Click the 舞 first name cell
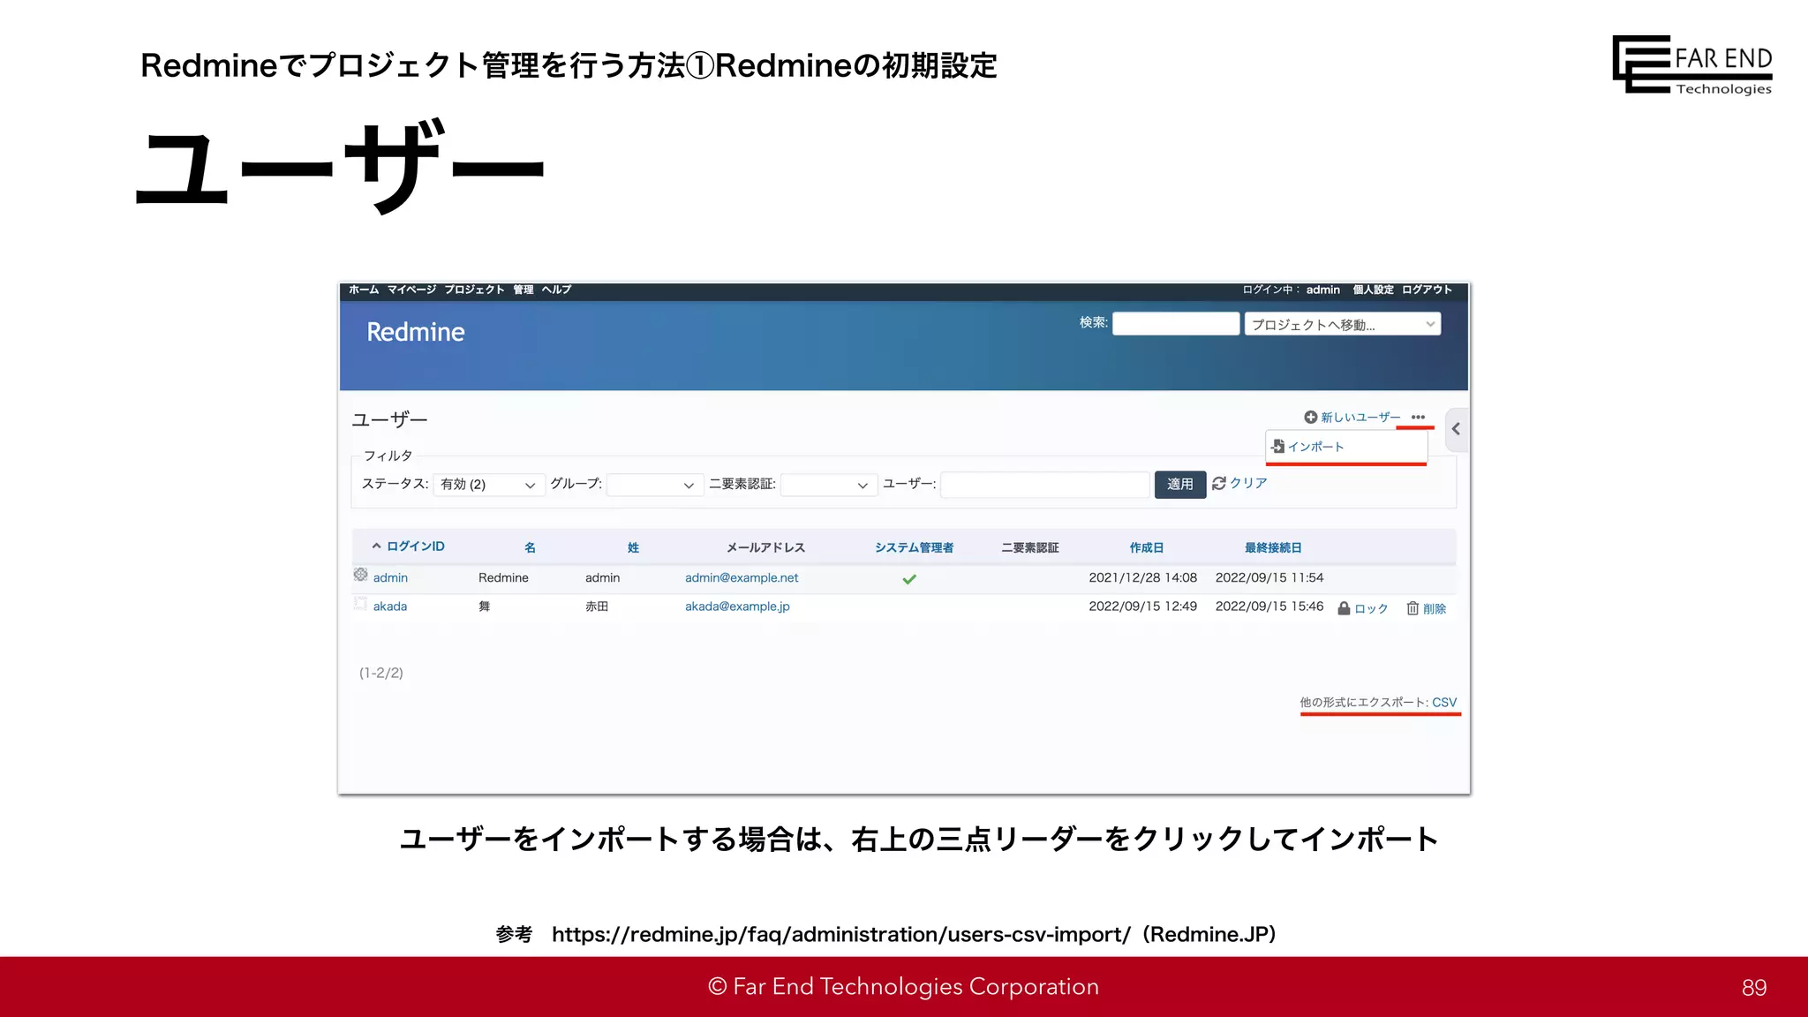 point(484,606)
